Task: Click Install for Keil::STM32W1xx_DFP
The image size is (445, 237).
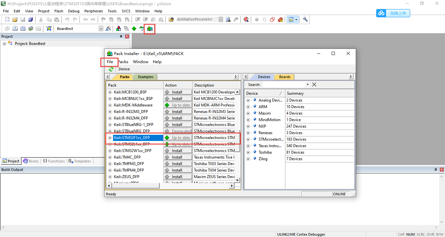Action: [178, 151]
